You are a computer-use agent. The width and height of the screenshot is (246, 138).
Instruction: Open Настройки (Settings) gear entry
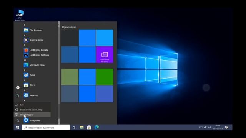32,120
